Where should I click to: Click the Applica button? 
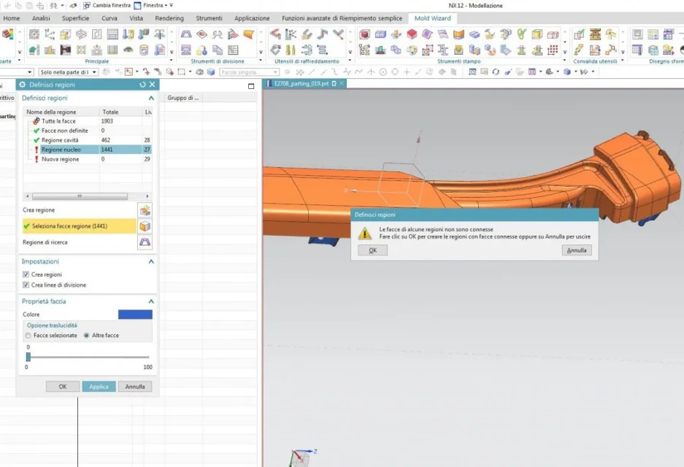point(99,386)
